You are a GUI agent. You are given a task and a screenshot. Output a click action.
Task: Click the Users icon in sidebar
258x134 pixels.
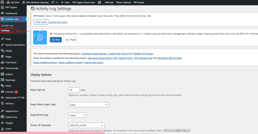[2, 128]
